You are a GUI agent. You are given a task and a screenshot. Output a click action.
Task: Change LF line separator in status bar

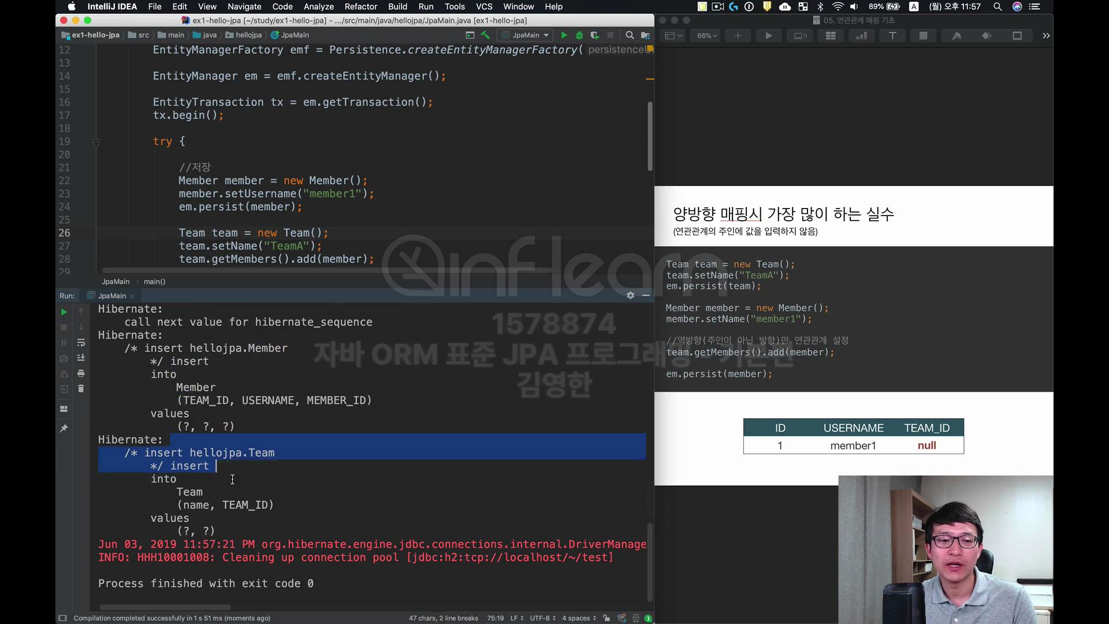(517, 618)
